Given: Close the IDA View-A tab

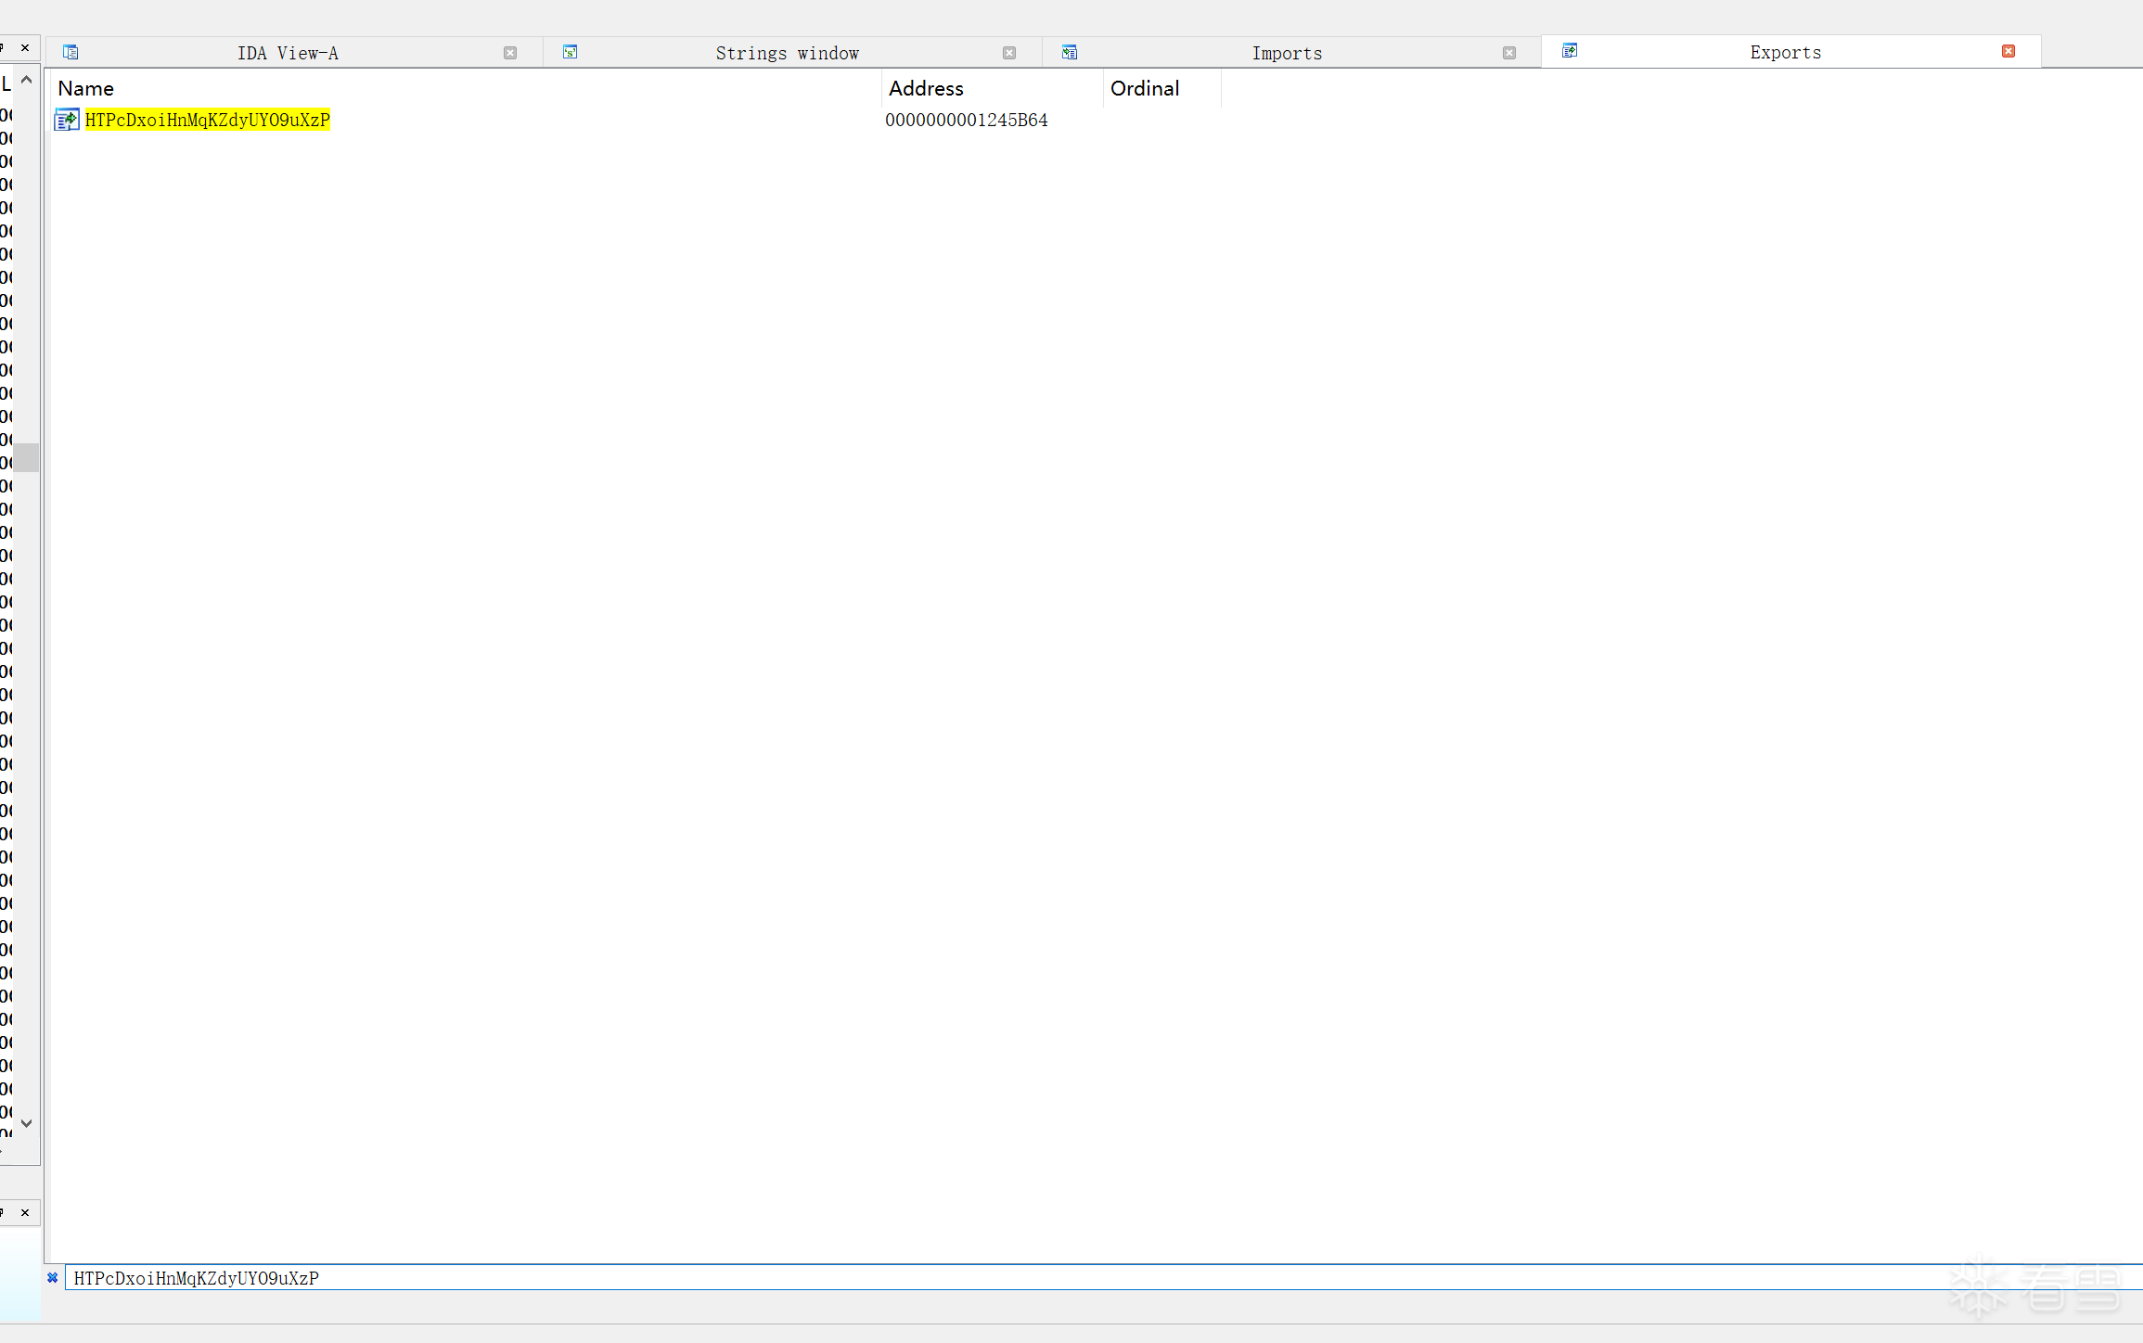Looking at the screenshot, I should [510, 53].
